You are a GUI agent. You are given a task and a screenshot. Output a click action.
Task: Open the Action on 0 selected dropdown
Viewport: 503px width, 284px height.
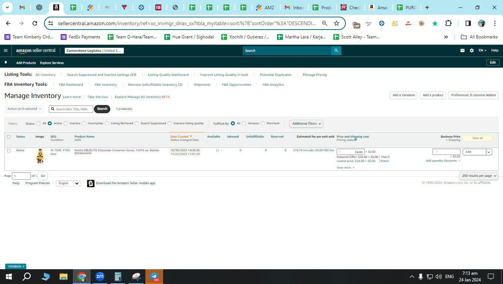tap(24, 109)
